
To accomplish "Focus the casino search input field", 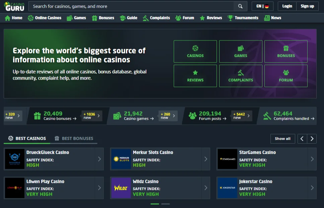I will 131,6.
